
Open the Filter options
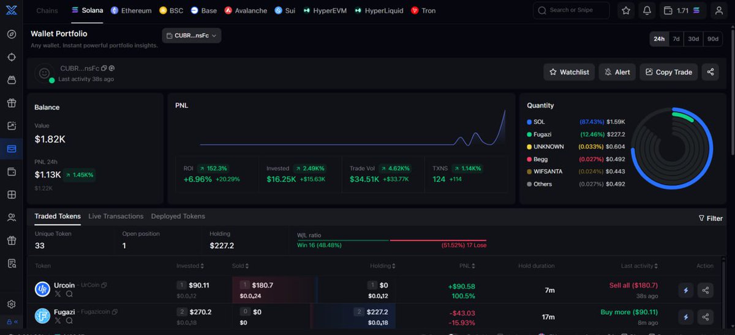pyautogui.click(x=710, y=218)
